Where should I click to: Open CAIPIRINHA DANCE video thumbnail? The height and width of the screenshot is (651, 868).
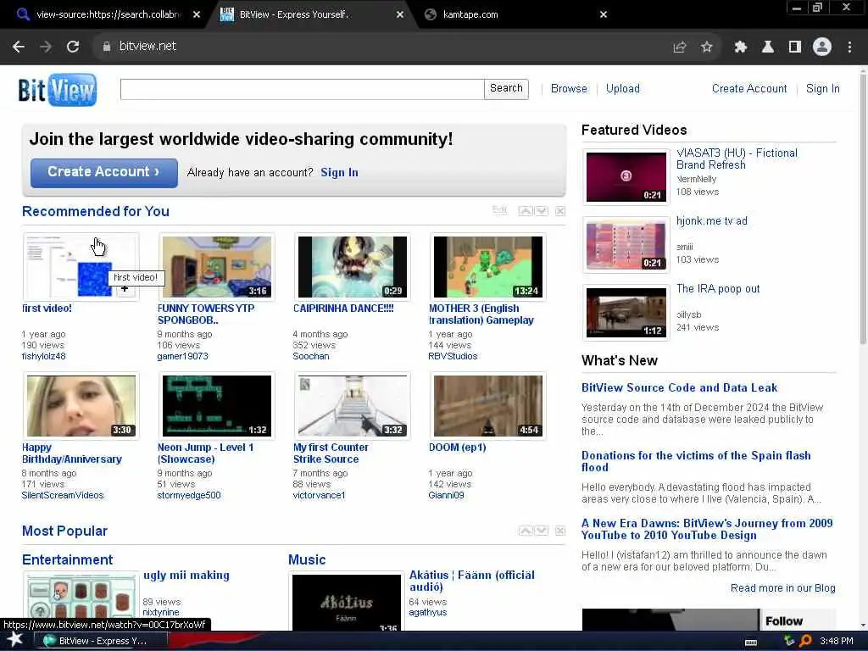click(352, 267)
